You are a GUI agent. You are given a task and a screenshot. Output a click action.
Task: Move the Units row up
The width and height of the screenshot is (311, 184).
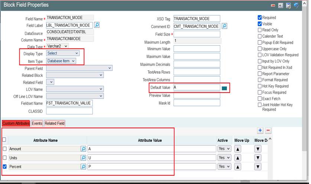coord(237,158)
